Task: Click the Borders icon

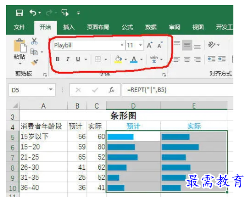Action: click(x=98, y=59)
